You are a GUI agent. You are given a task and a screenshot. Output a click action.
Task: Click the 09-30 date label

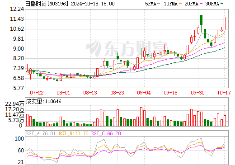197,93
